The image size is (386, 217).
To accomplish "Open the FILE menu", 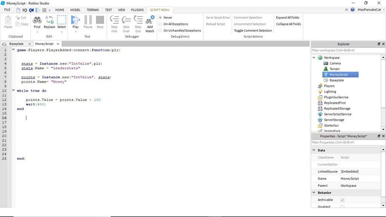I will click(x=7, y=10).
